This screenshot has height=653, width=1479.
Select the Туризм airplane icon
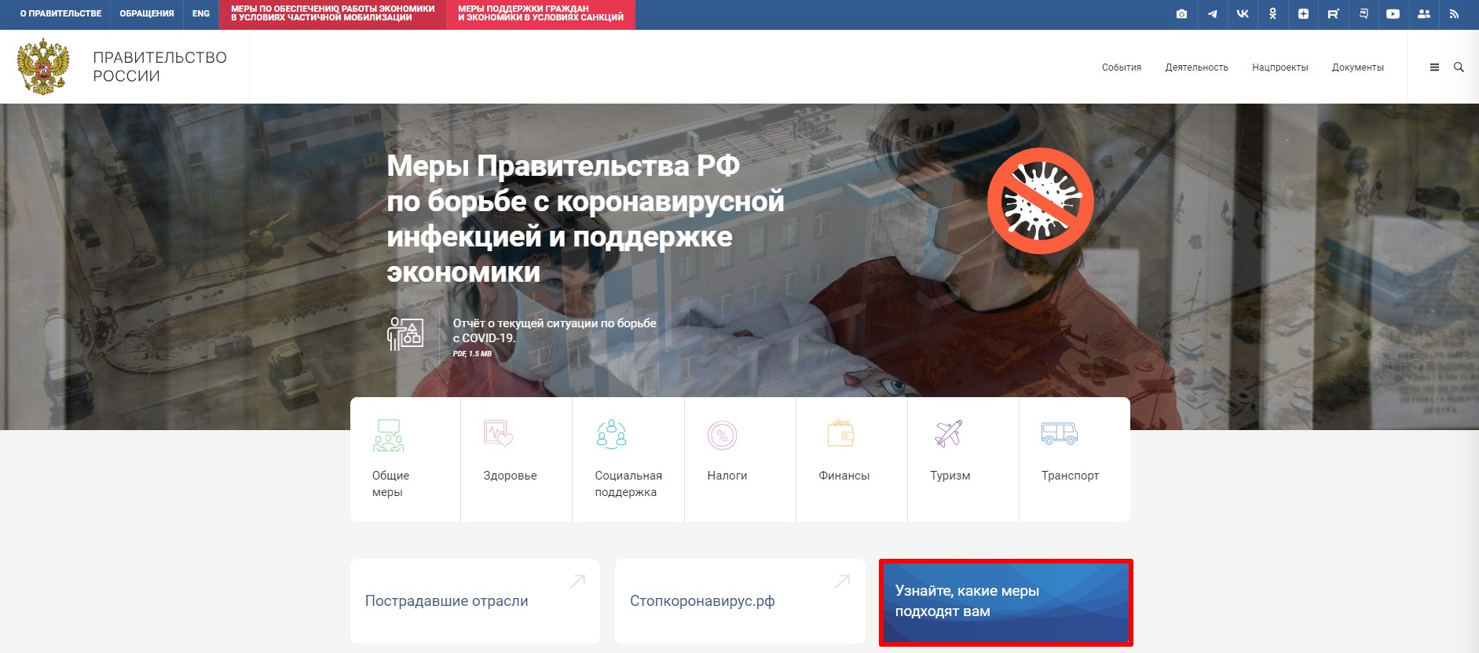[x=948, y=433]
